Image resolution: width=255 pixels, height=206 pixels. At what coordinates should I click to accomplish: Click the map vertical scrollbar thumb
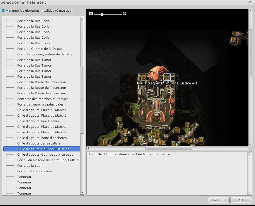coord(250,53)
